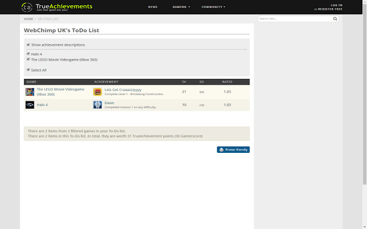Open the Dawn achievement link

pos(110,103)
